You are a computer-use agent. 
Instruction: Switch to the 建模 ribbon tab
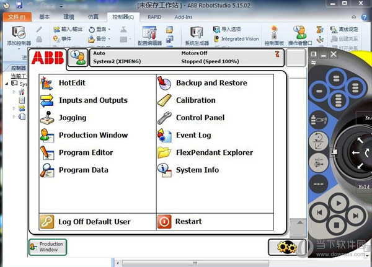69,17
